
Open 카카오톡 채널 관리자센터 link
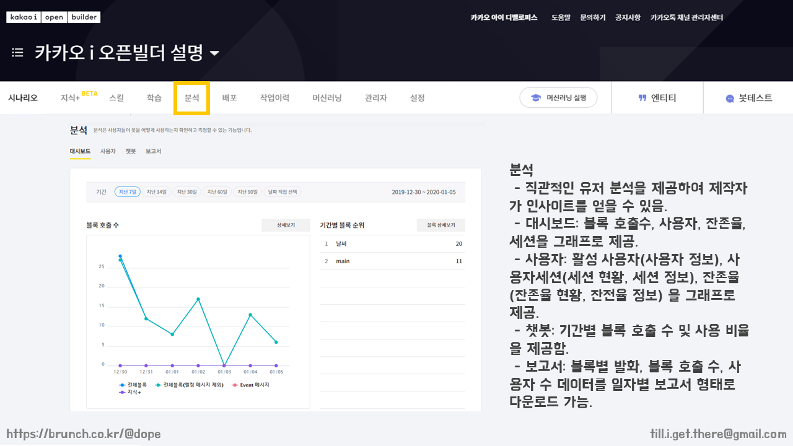click(686, 18)
